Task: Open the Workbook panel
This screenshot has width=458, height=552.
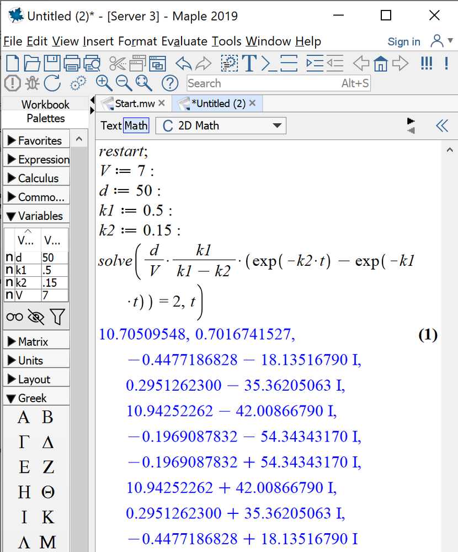Action: tap(45, 104)
